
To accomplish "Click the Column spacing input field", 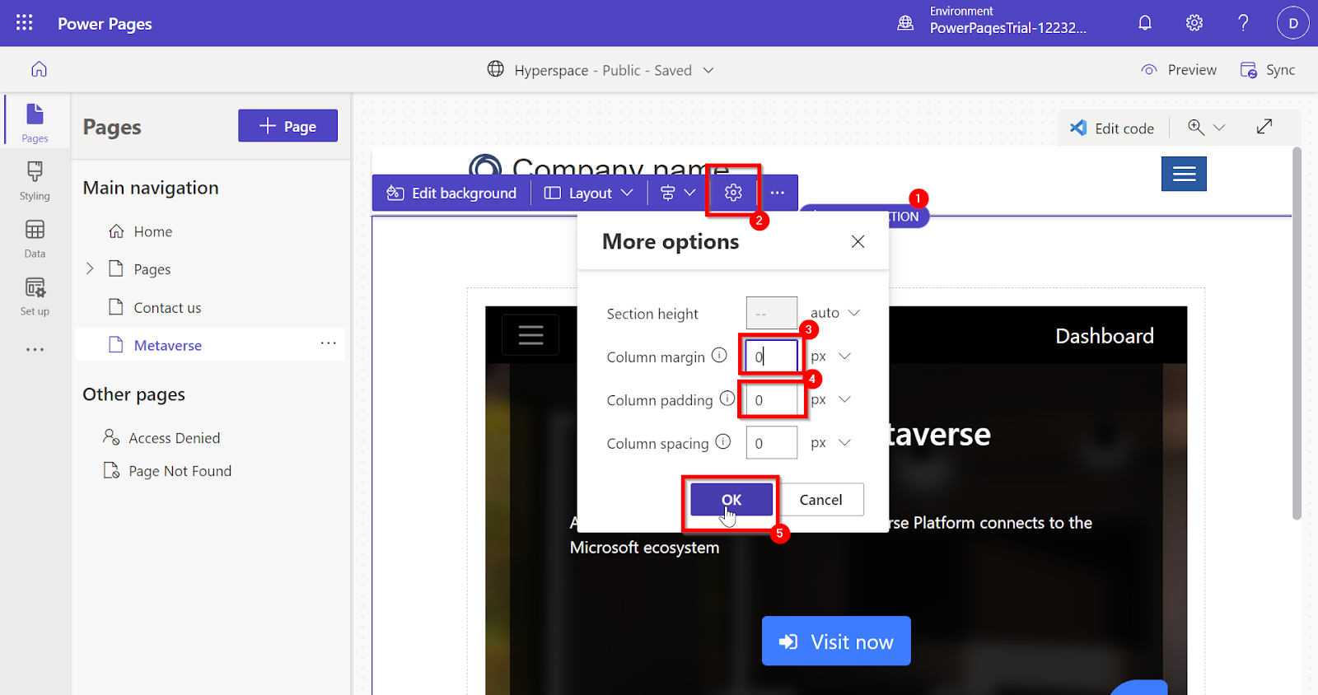I will click(771, 442).
